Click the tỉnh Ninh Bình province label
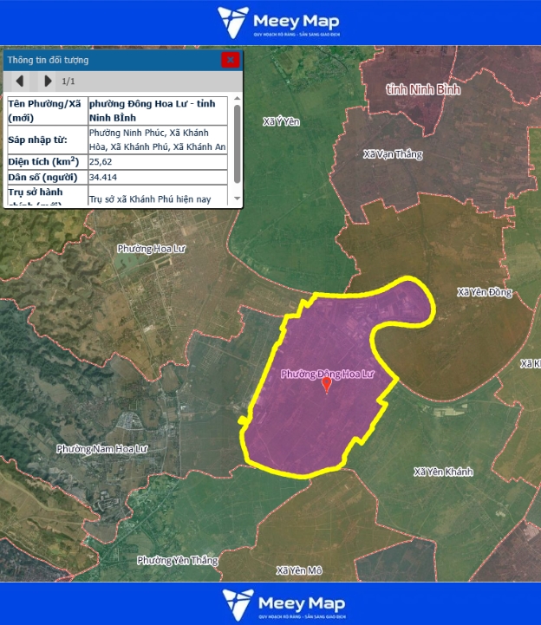The height and width of the screenshot is (625, 541). [x=423, y=90]
